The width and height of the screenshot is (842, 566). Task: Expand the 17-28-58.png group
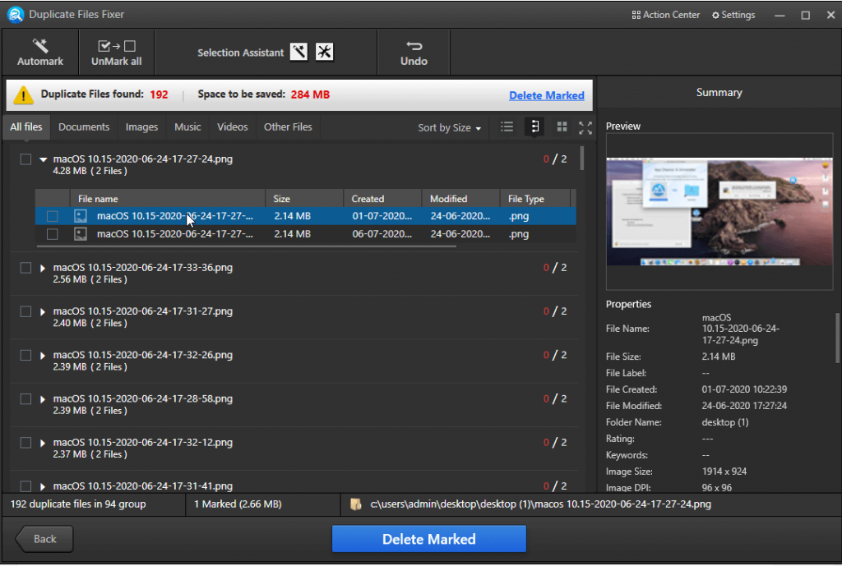[x=43, y=399]
